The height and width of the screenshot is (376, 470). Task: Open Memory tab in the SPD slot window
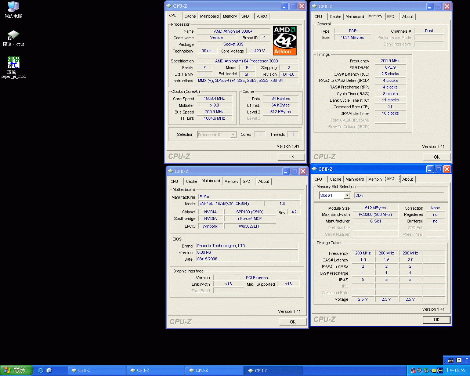375,179
